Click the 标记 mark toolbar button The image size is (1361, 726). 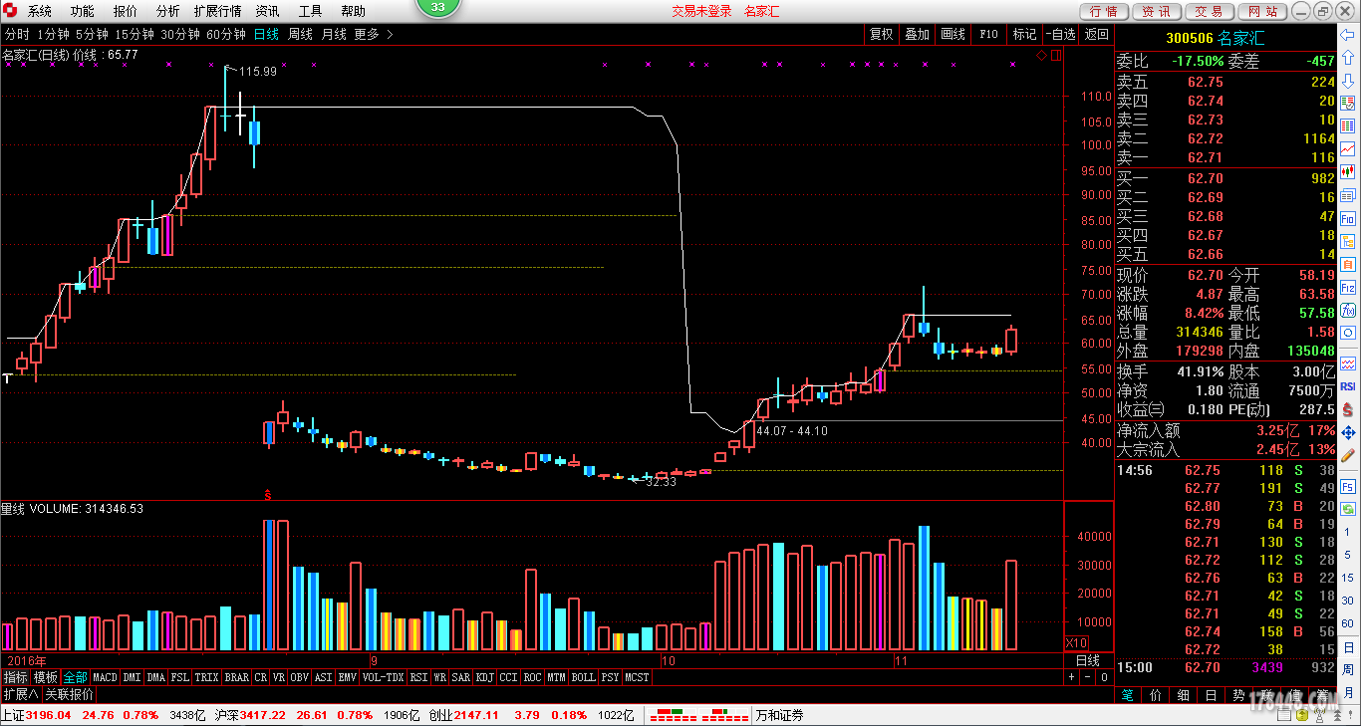coord(1024,34)
